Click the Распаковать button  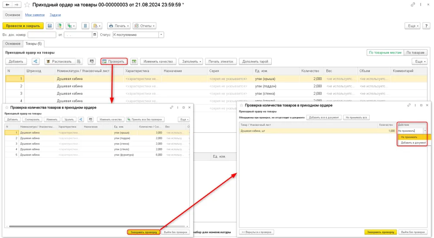(x=60, y=62)
